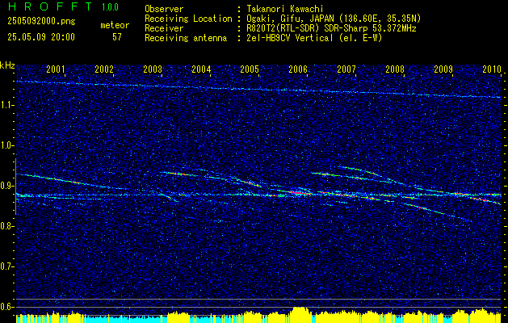The image size is (508, 323).
Task: Click the kHz axis unit label
Action: pyautogui.click(x=7, y=65)
